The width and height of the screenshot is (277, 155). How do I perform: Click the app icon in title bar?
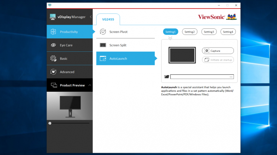[50, 5]
